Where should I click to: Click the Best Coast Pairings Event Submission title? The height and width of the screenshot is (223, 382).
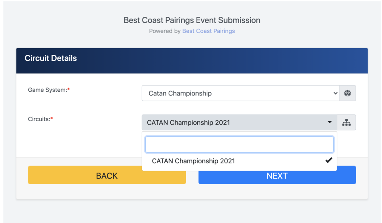192,20
